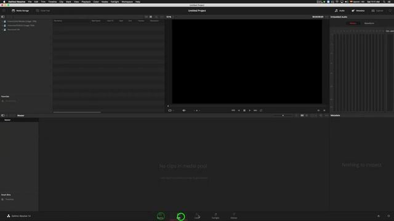Viewport: 394px width, 221px height.
Task: Open the Color page
Action: pyautogui.click(x=197, y=216)
